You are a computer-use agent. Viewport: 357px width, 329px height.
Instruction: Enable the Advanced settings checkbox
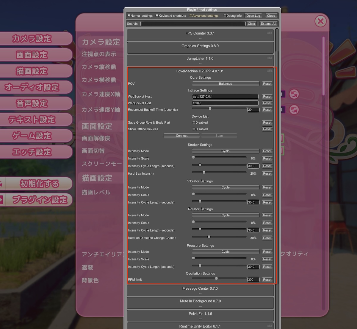[191, 16]
